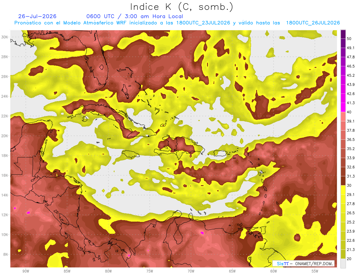The width and height of the screenshot is (357, 275).
Task: Click the '26.5' colorbar value label
Action: [x=351, y=213]
